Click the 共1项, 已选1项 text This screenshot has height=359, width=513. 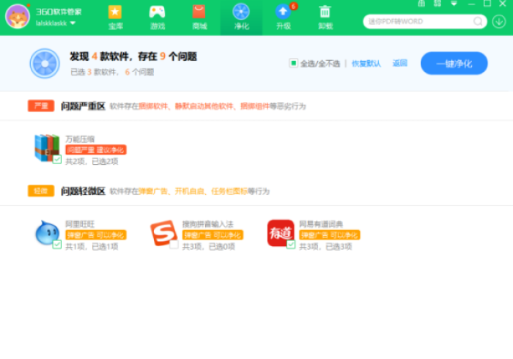click(92, 246)
